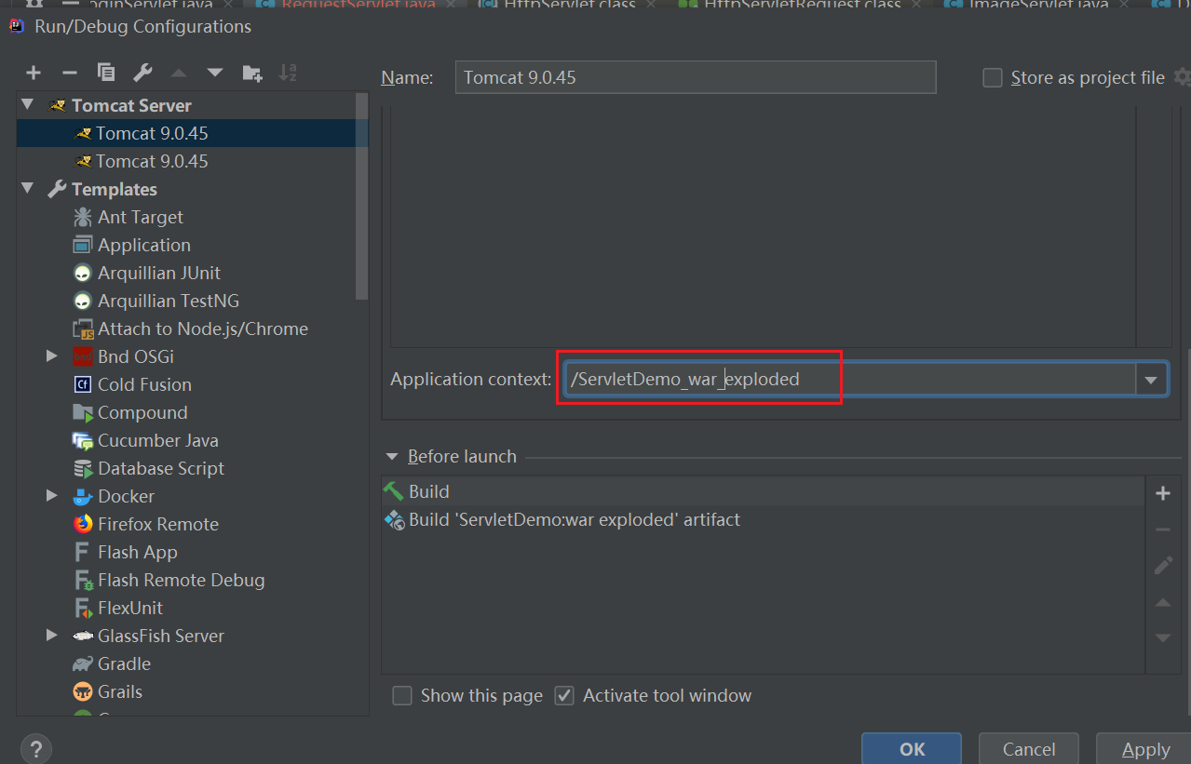Image resolution: width=1191 pixels, height=764 pixels.
Task: Switch to ImageServlet.java editor tab
Action: click(1036, 5)
